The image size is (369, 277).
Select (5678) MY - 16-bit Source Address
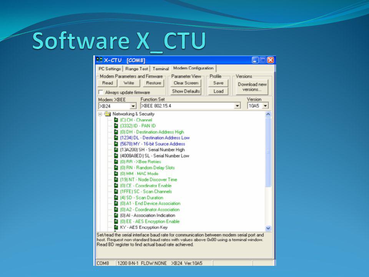coord(153,144)
